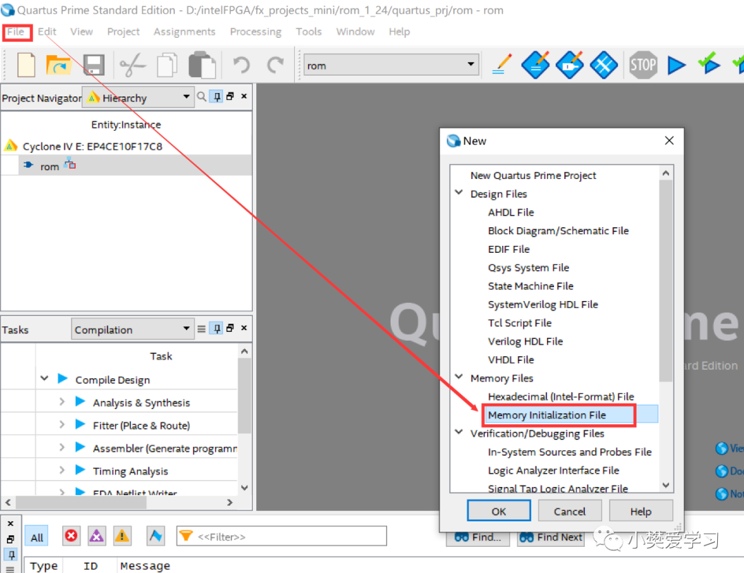Filter messages by info flag icon

click(156, 536)
